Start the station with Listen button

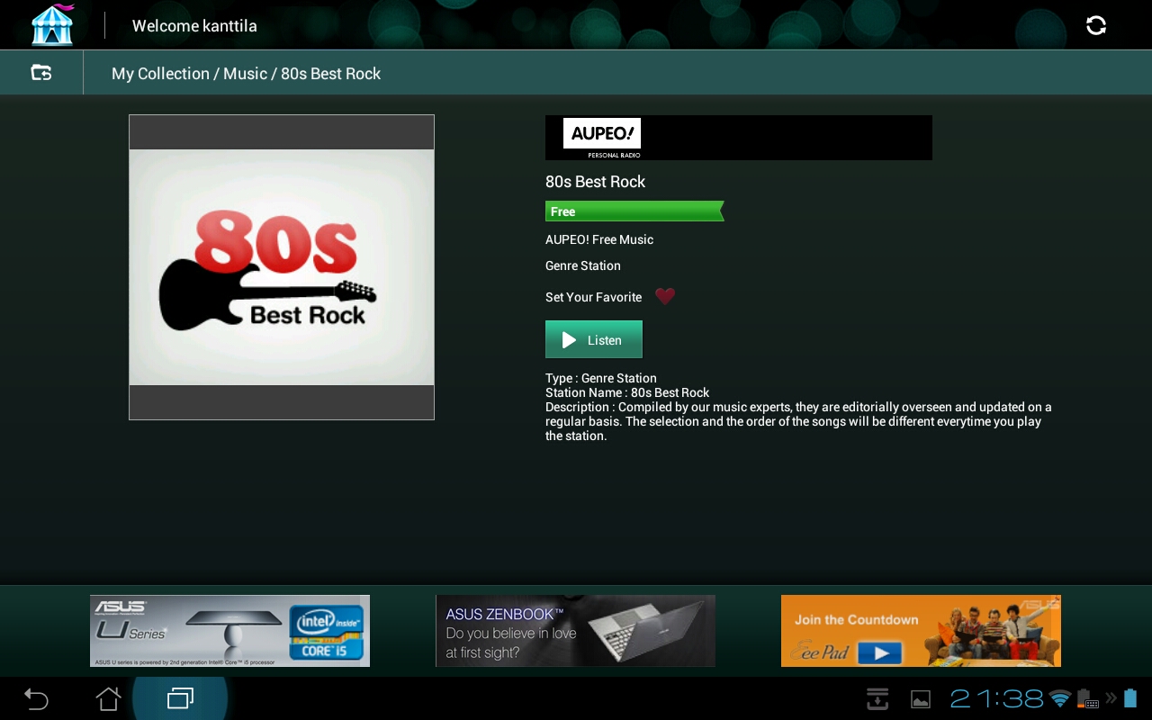[x=594, y=339]
